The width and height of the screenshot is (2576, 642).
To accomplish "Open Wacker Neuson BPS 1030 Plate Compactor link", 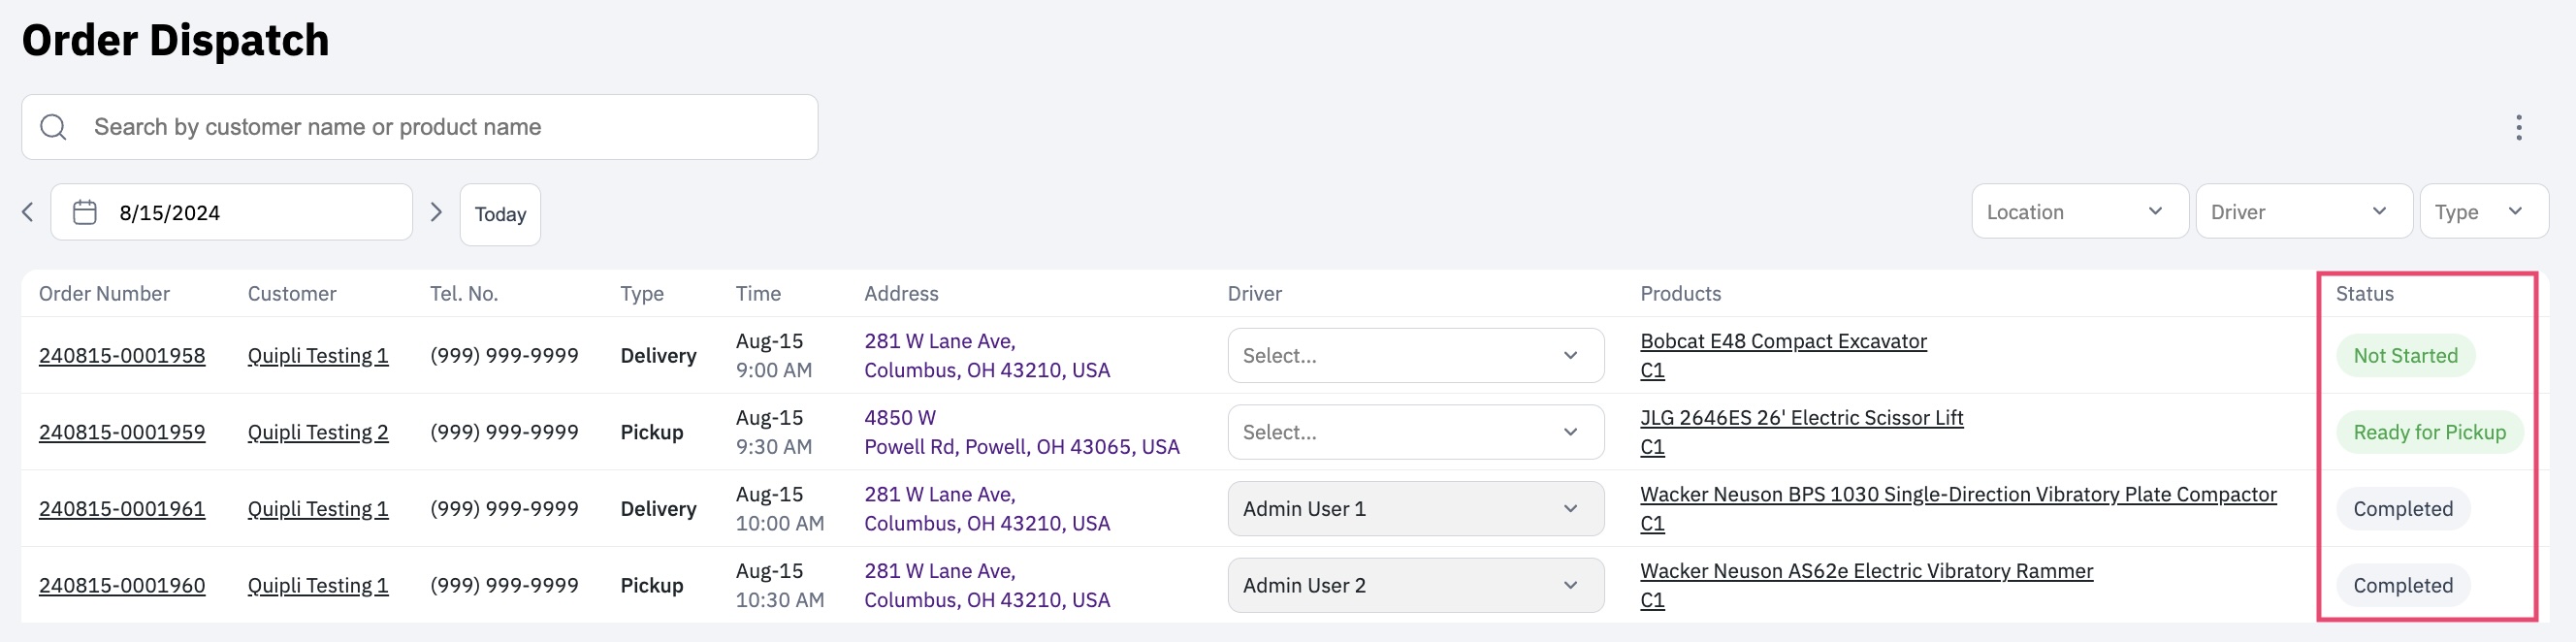I will (1958, 494).
